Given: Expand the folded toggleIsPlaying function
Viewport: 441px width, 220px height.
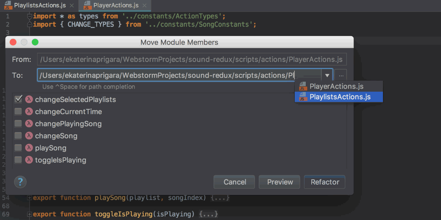Looking at the screenshot, I should [29, 214].
